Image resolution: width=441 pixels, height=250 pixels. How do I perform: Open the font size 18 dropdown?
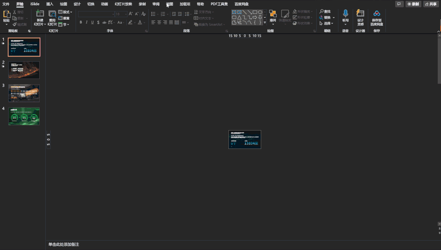(x=125, y=14)
